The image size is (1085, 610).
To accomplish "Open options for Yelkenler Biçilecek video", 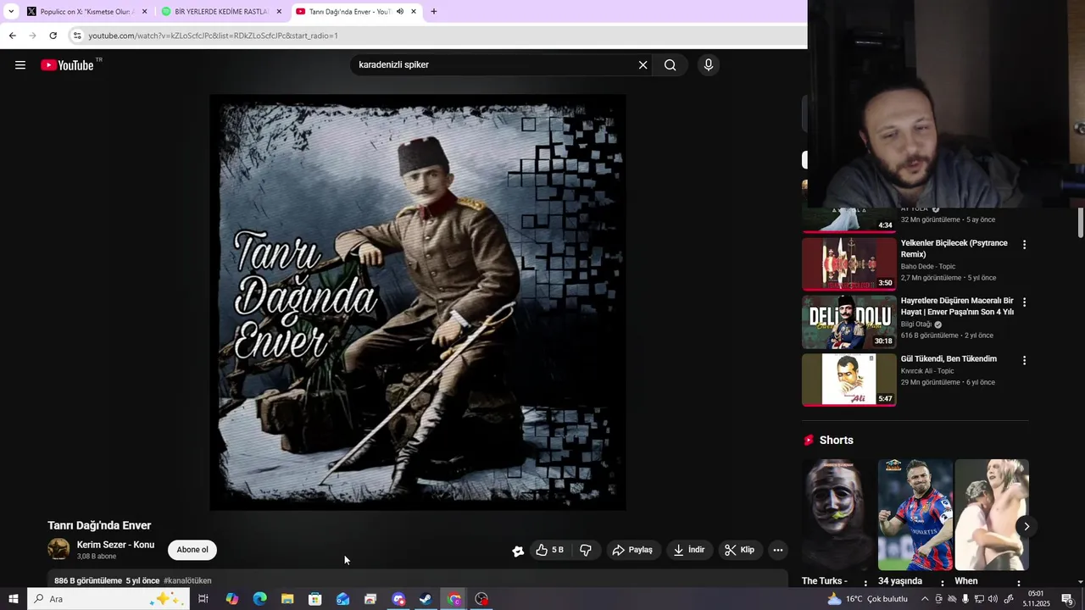I will pyautogui.click(x=1024, y=245).
